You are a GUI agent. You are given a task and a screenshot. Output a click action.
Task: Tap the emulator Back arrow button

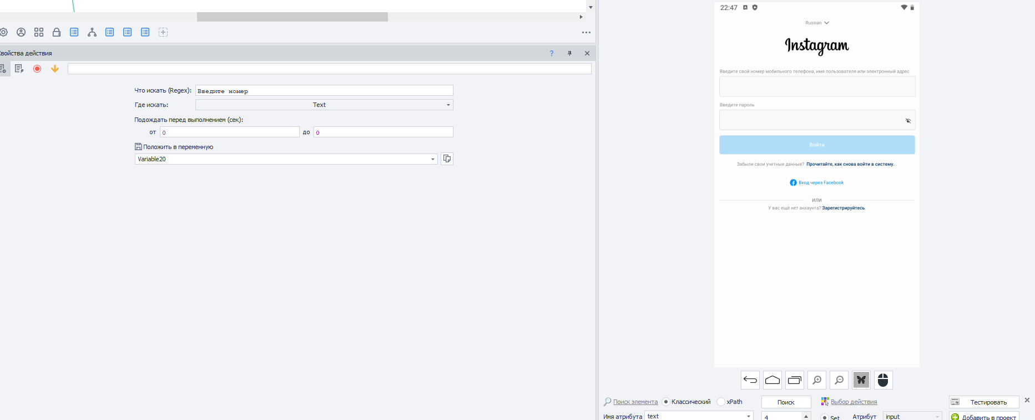[750, 380]
